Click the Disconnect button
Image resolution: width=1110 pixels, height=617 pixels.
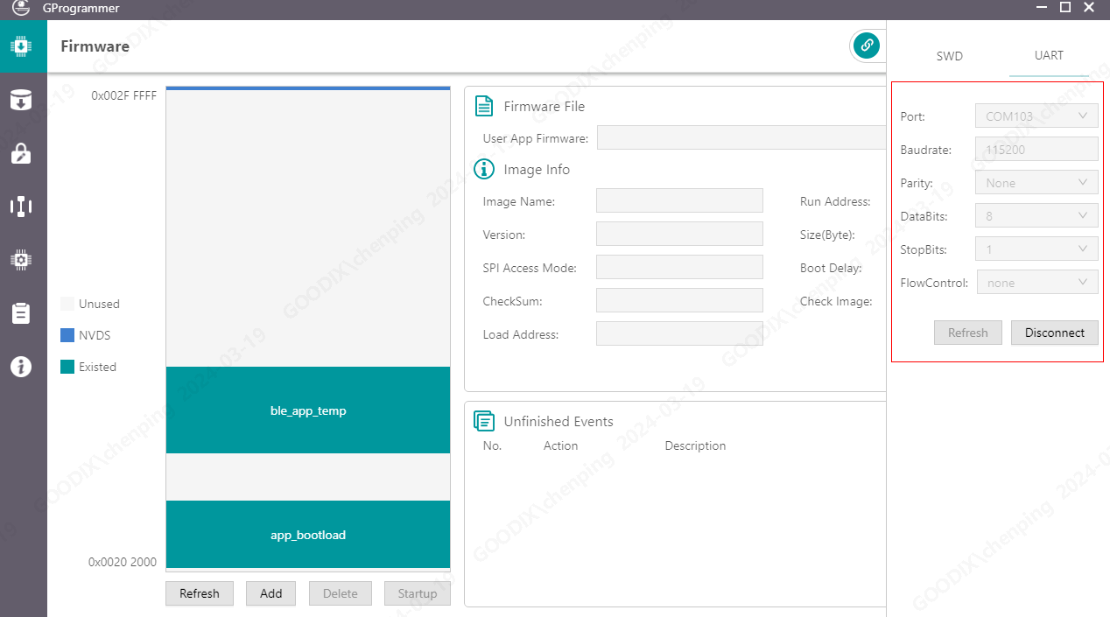[x=1054, y=333]
